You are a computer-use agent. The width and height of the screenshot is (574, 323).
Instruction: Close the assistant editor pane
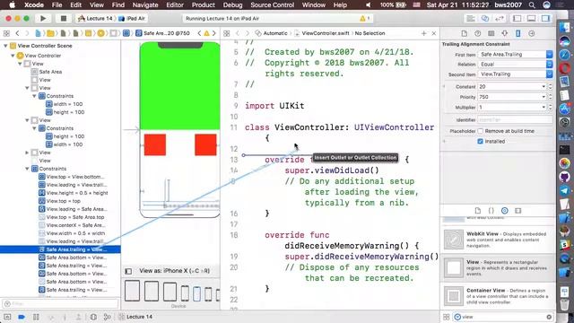click(434, 33)
